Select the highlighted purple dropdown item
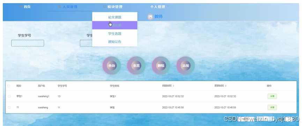Screen dimensions: 305x126 click(x=115, y=25)
